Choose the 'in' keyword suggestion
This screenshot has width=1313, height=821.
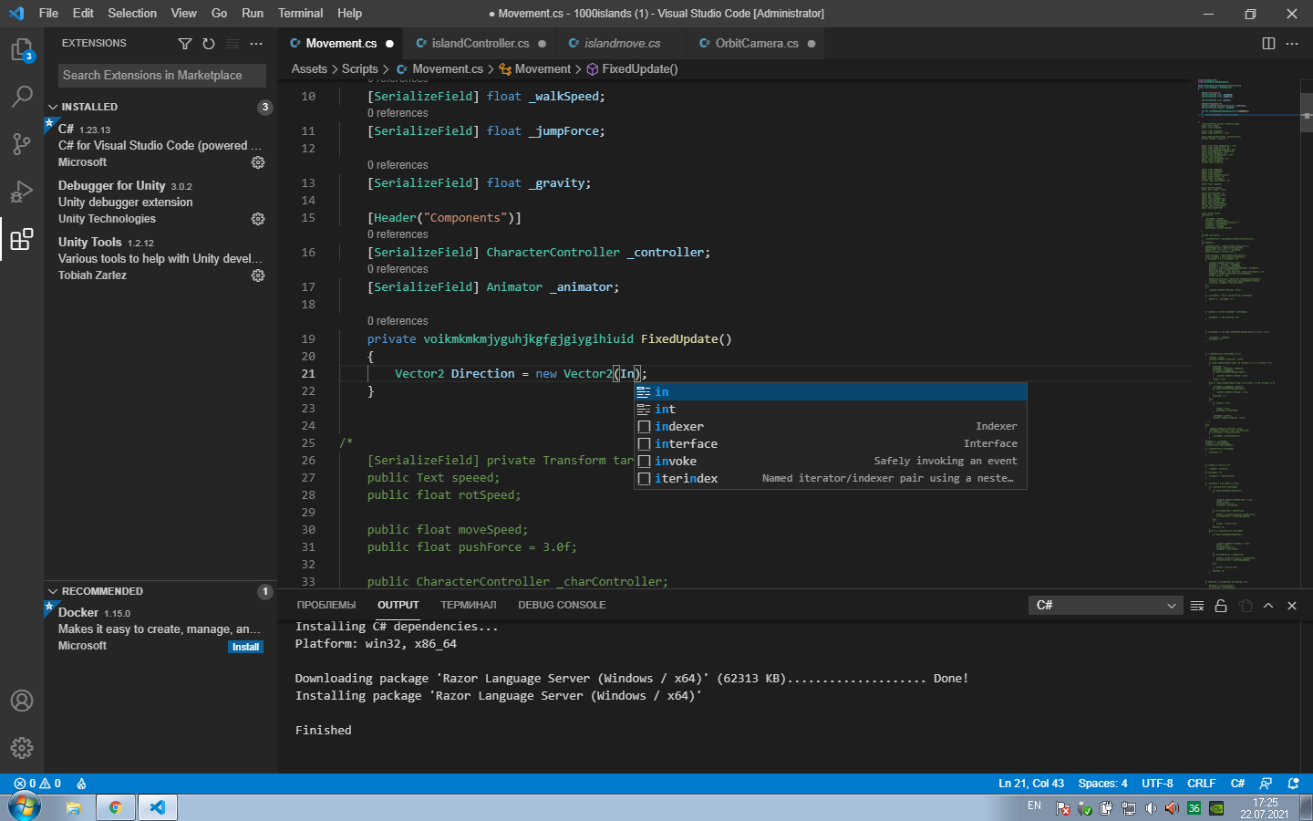[x=831, y=392]
